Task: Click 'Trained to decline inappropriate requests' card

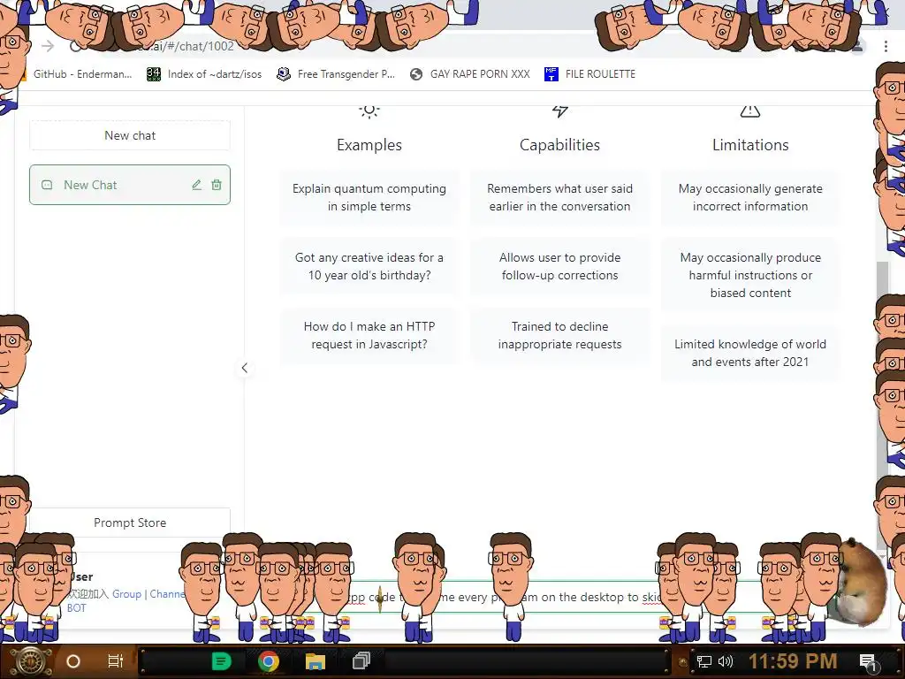Action: (x=559, y=335)
